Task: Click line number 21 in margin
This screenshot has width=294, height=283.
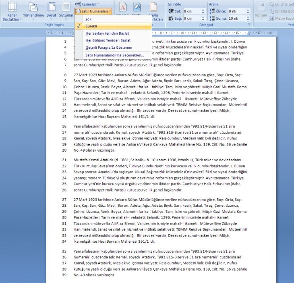Action: [x=64, y=160]
